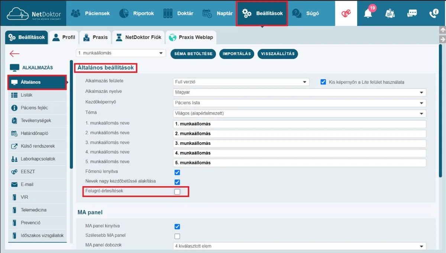Open the Naptár main menu

tap(217, 13)
